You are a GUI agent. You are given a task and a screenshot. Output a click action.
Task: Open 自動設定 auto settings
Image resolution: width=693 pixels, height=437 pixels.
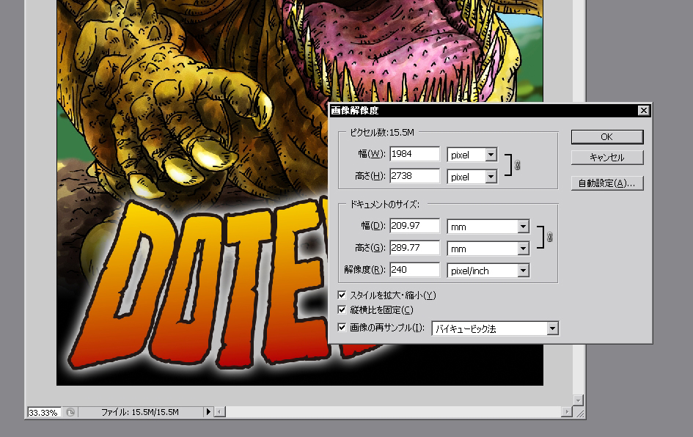[x=606, y=183]
